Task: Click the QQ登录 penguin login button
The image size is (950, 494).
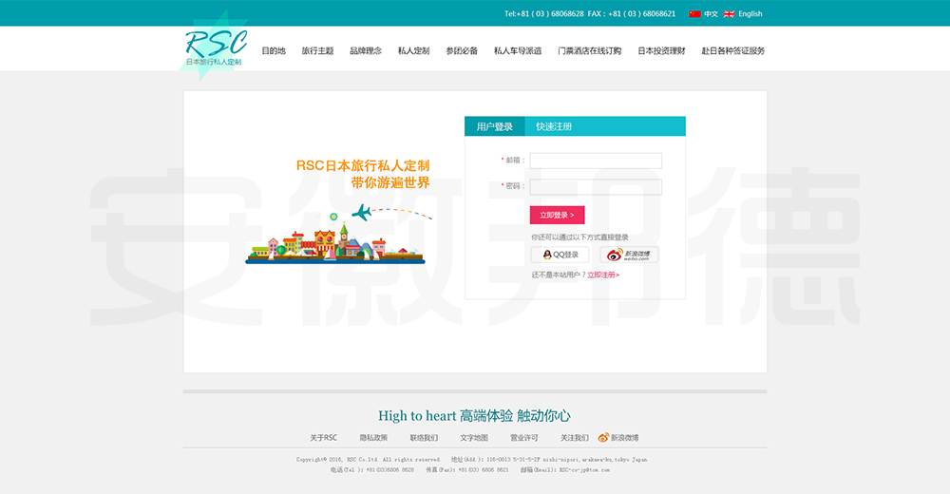Action: (x=560, y=255)
